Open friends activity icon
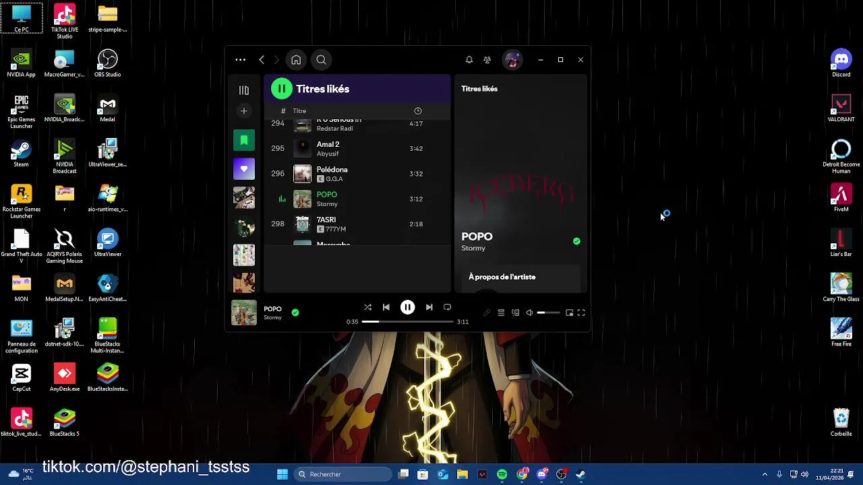Image resolution: width=863 pixels, height=485 pixels. click(487, 60)
